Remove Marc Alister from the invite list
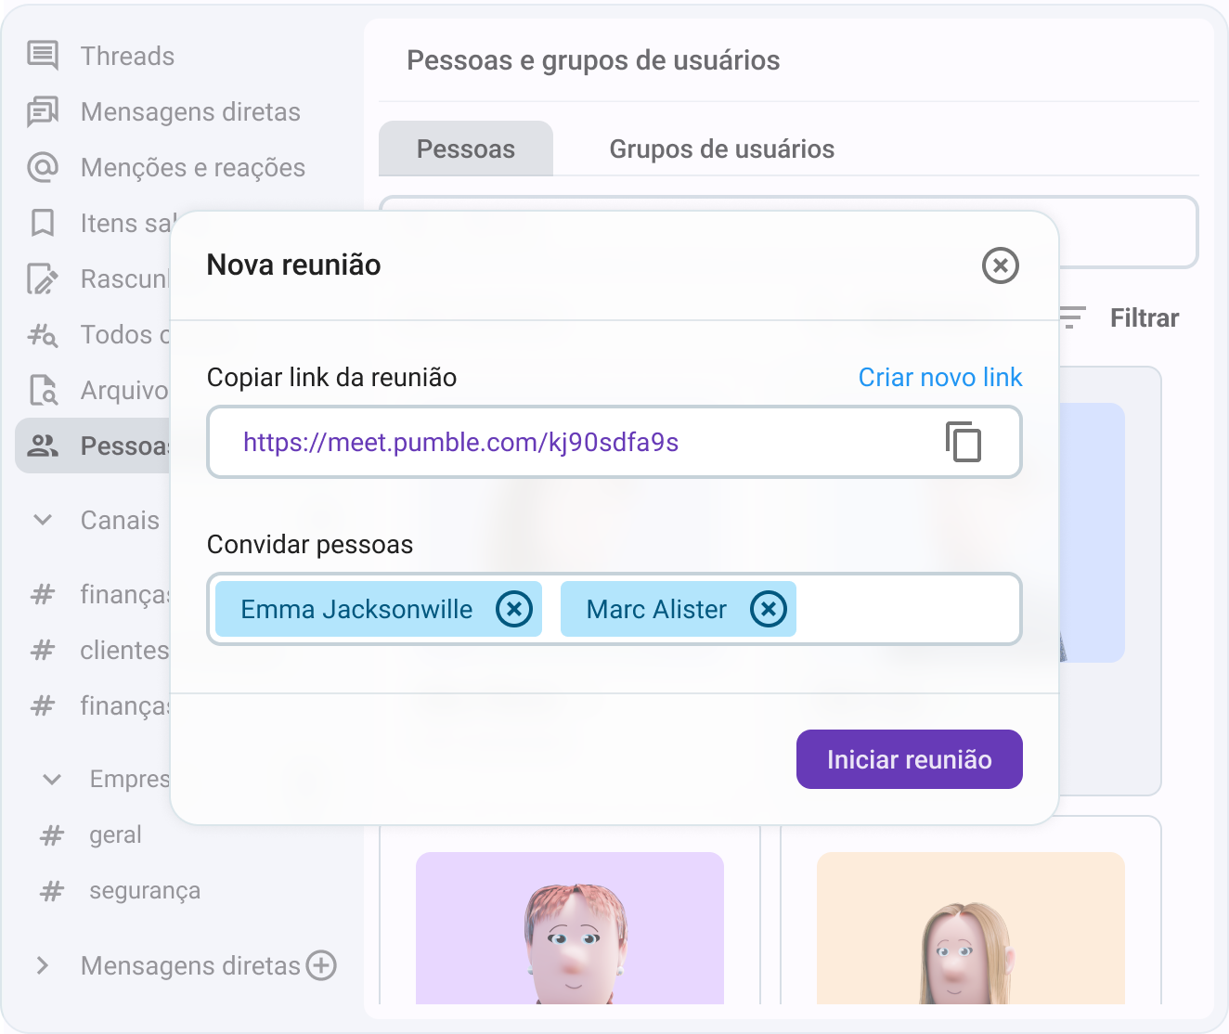The height and width of the screenshot is (1034, 1229). click(x=769, y=609)
